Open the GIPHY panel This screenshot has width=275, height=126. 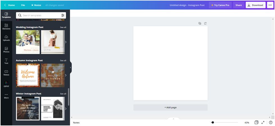[x=6, y=84]
